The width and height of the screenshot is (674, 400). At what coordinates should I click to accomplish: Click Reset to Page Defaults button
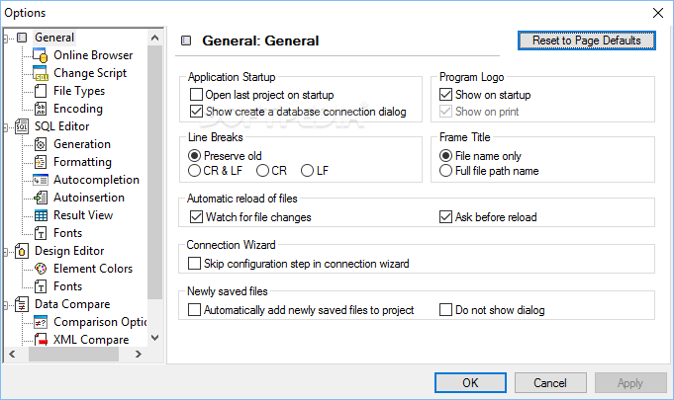[x=586, y=40]
